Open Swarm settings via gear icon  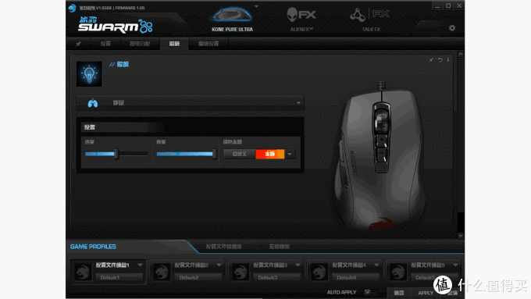[452, 28]
